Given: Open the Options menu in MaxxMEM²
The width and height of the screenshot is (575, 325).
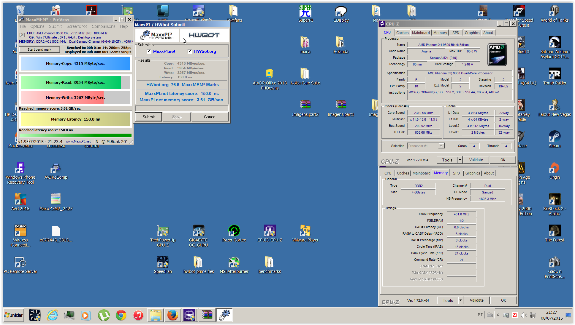Looking at the screenshot, I should 37,26.
